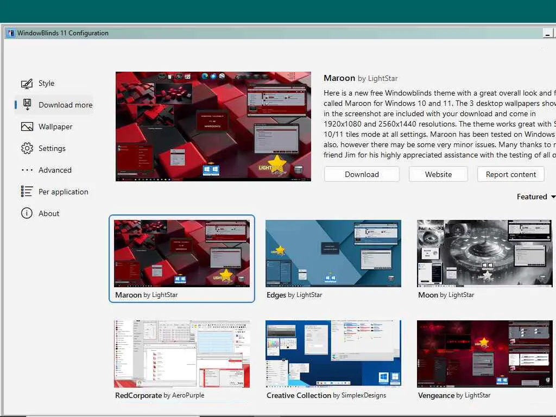Pick the RedCorporate theme thumbnail
This screenshot has height=417, width=556.
181,353
